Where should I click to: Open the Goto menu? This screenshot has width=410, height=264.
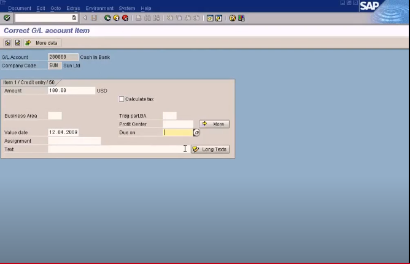[x=56, y=8]
